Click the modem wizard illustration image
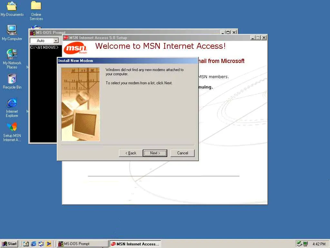 (x=81, y=104)
